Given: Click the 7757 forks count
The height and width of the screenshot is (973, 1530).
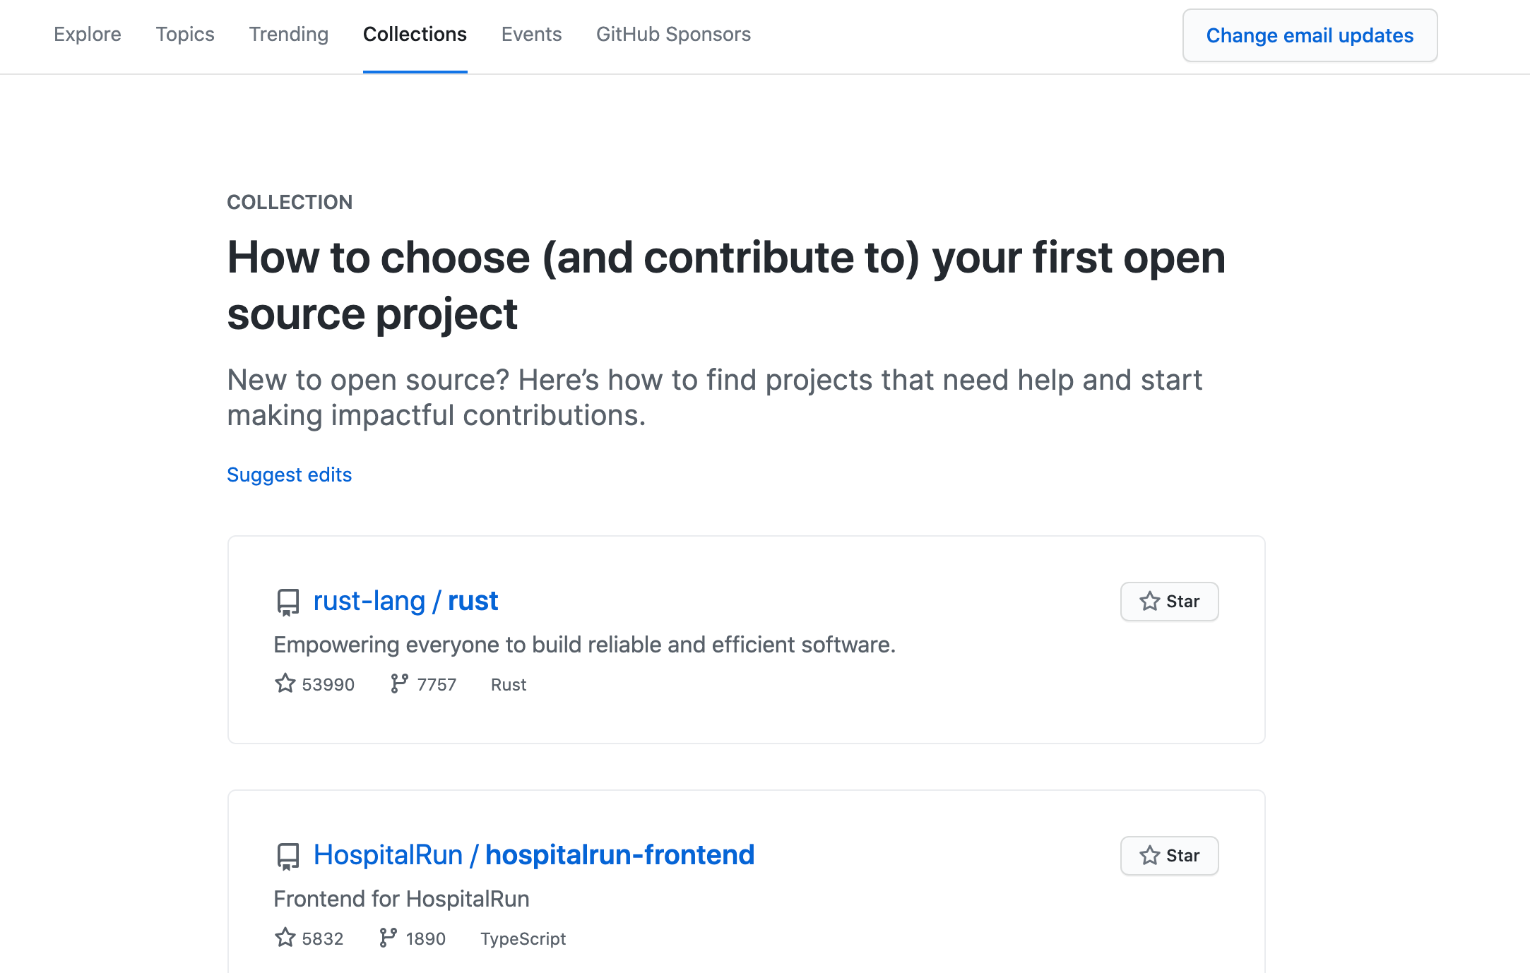Looking at the screenshot, I should point(437,684).
